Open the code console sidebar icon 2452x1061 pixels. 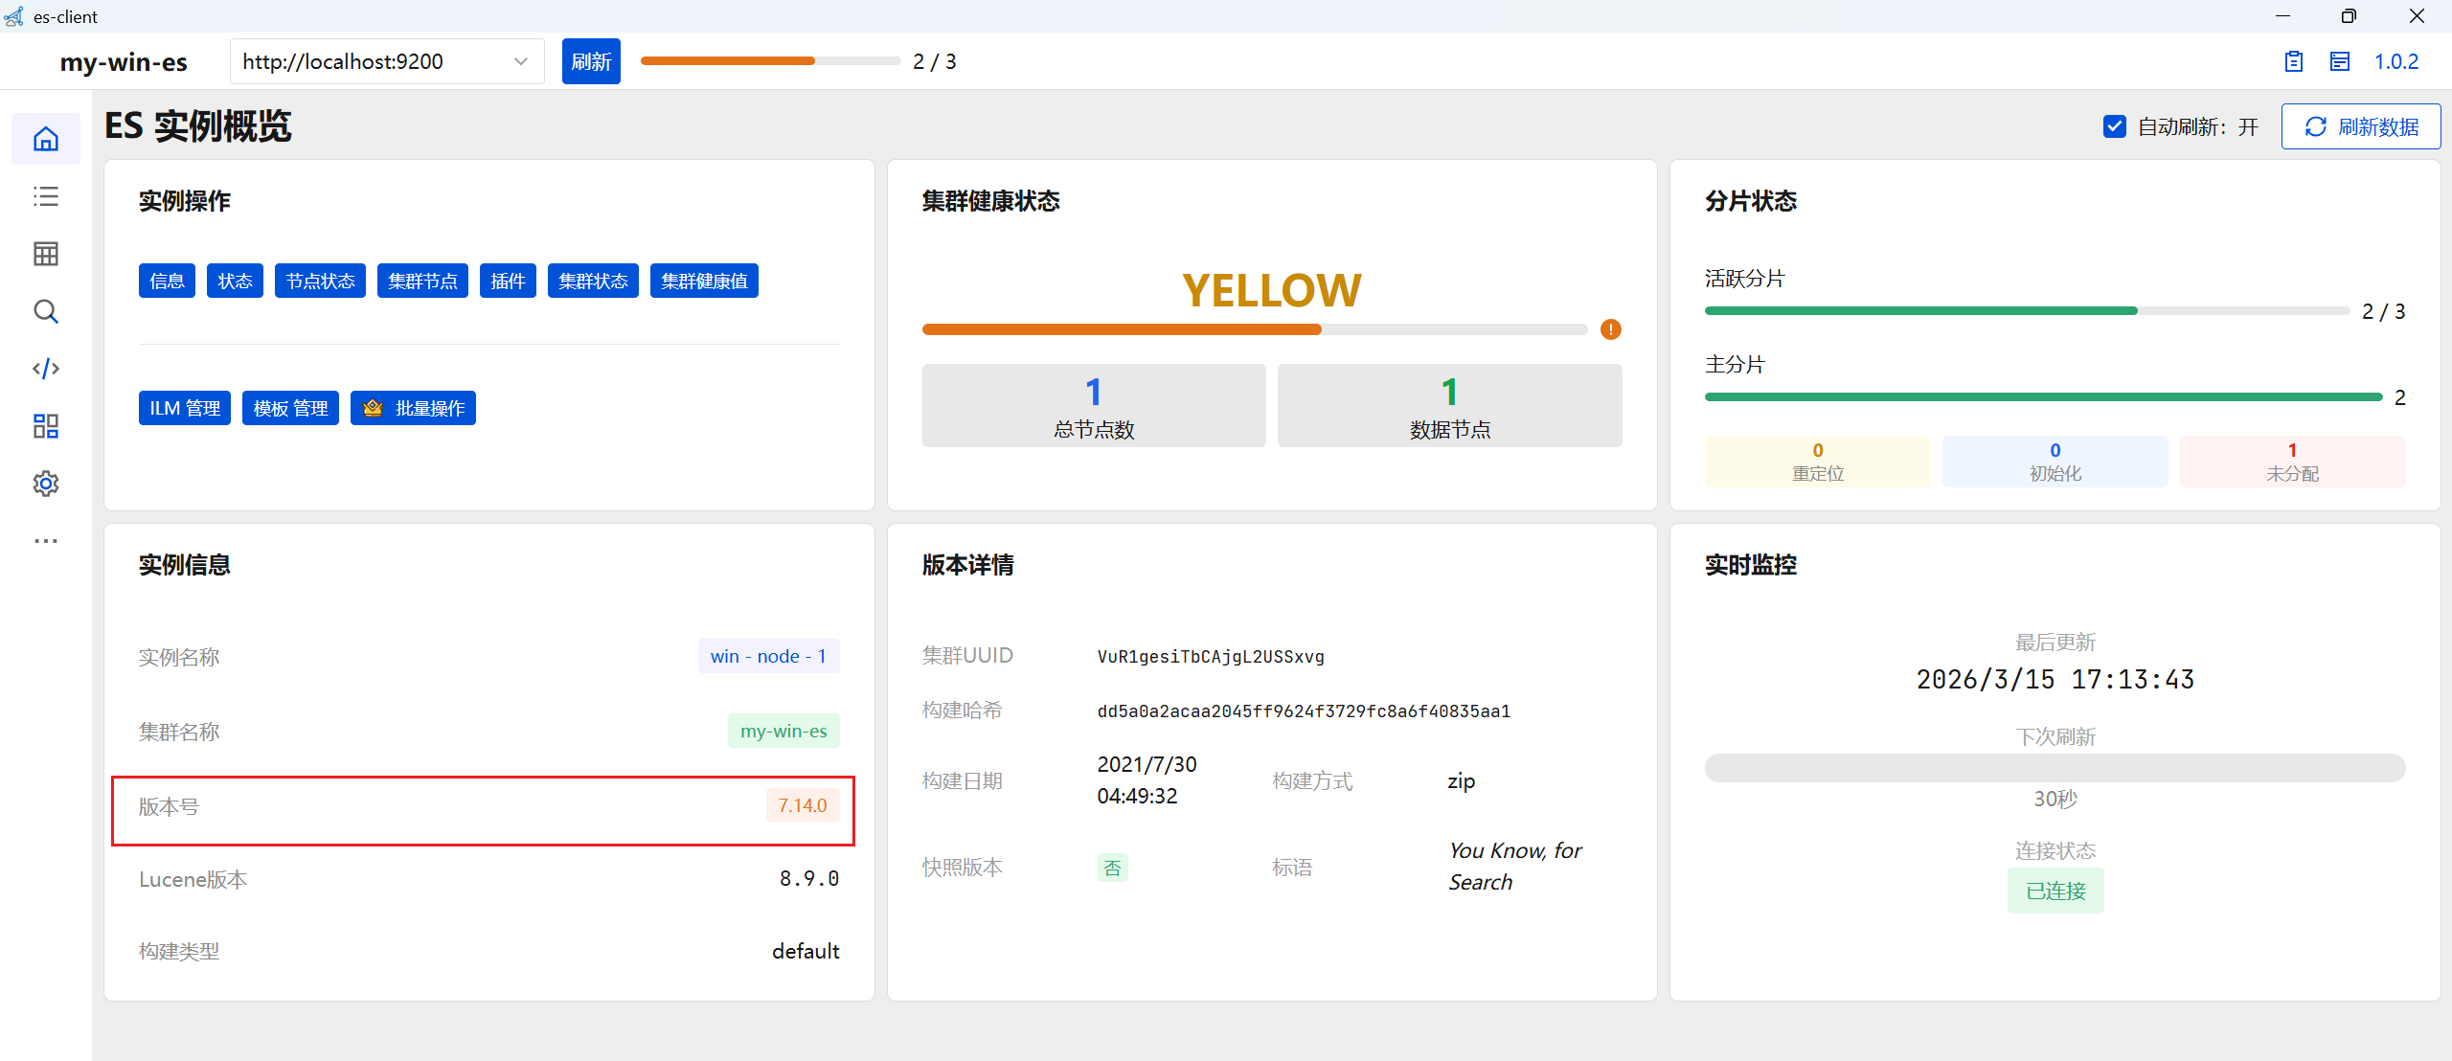(x=45, y=369)
